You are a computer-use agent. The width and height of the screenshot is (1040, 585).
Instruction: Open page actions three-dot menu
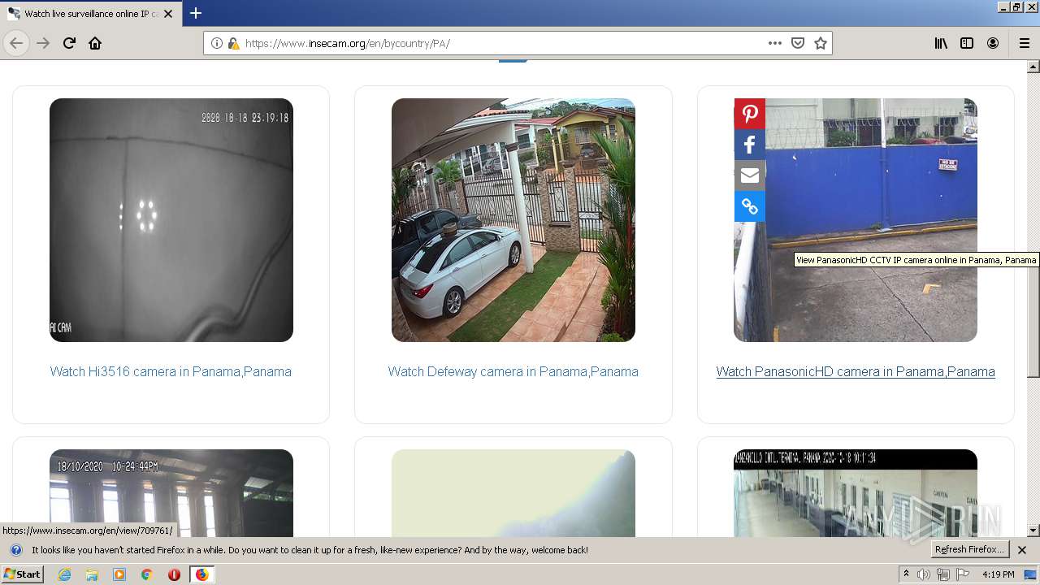(774, 43)
